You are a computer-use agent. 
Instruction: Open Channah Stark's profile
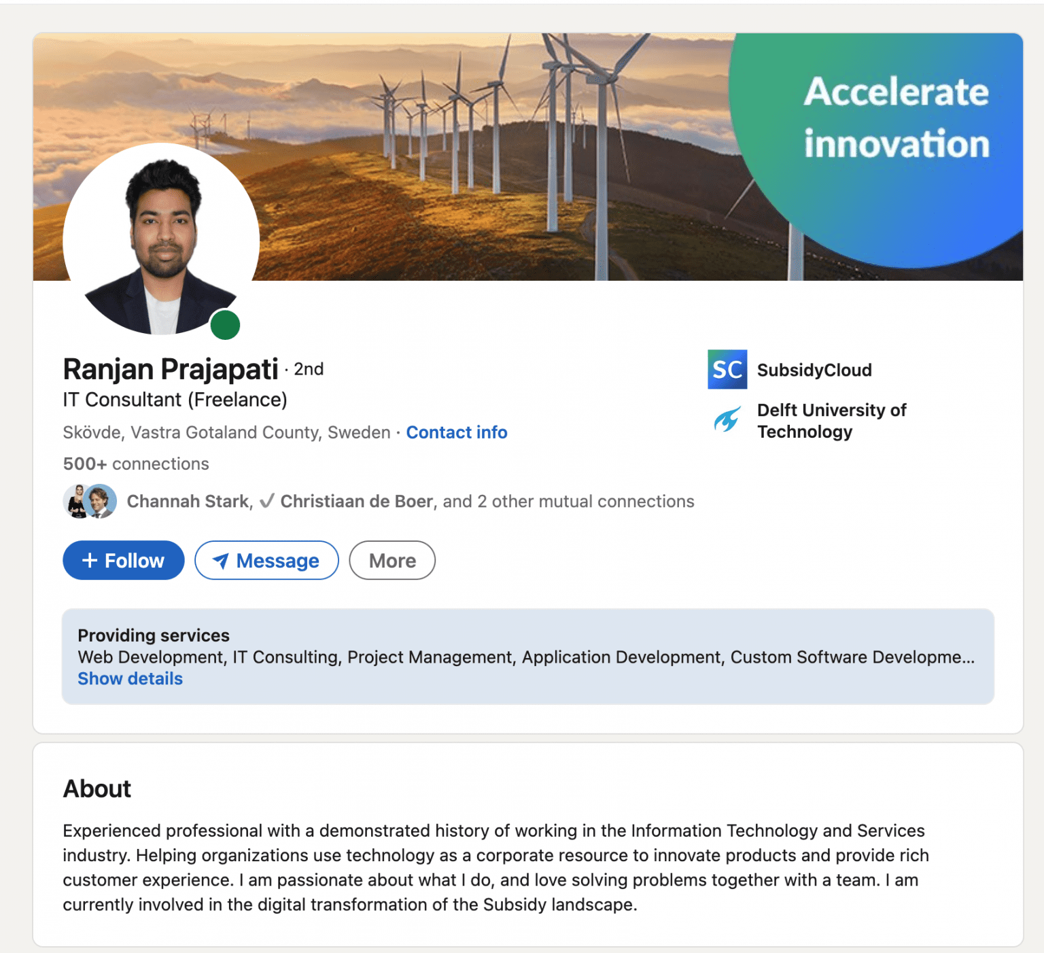click(188, 501)
